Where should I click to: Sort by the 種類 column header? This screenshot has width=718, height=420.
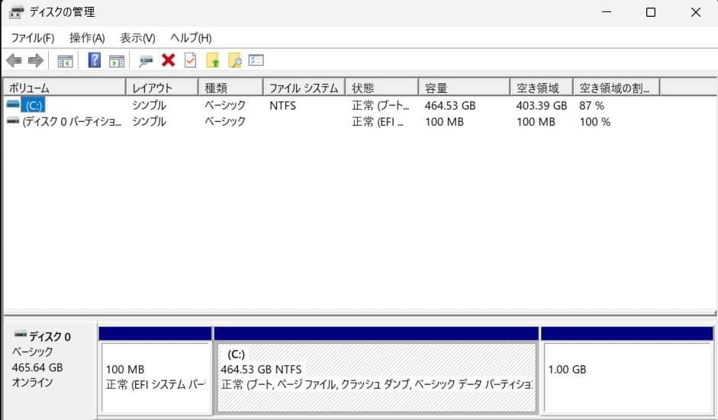coord(230,88)
